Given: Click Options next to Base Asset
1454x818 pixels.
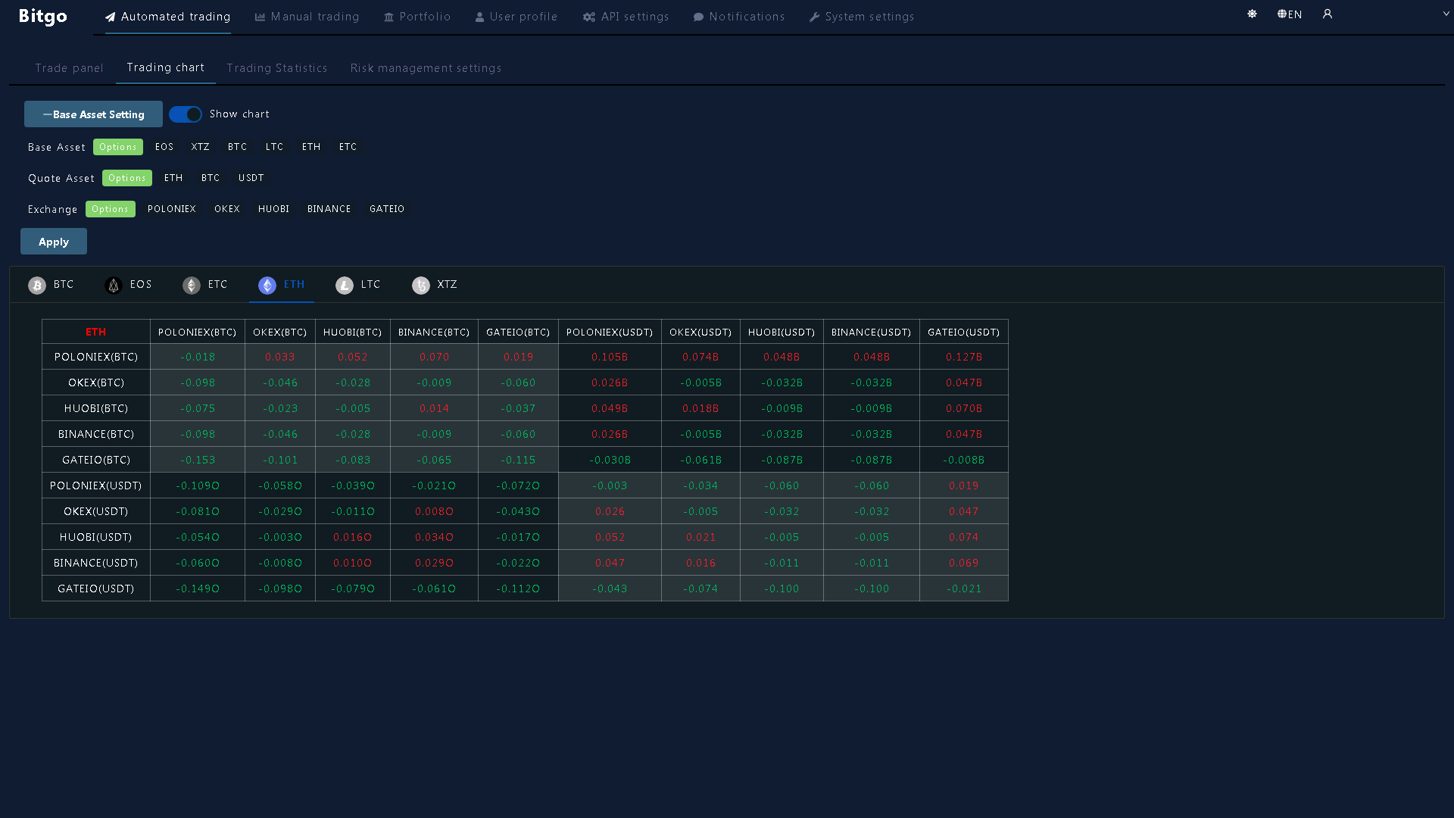Looking at the screenshot, I should tap(118, 147).
